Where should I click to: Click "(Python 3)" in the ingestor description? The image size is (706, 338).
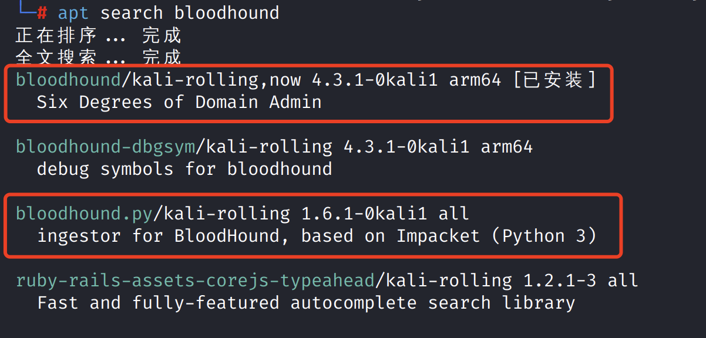coord(544,236)
